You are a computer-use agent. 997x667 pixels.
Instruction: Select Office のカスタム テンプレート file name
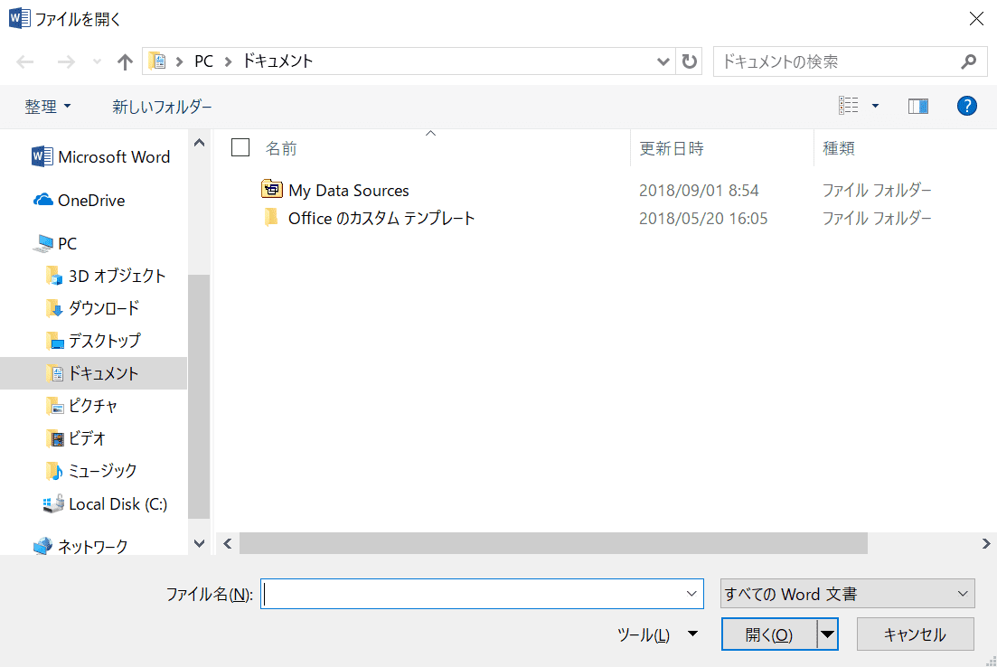[x=381, y=218]
